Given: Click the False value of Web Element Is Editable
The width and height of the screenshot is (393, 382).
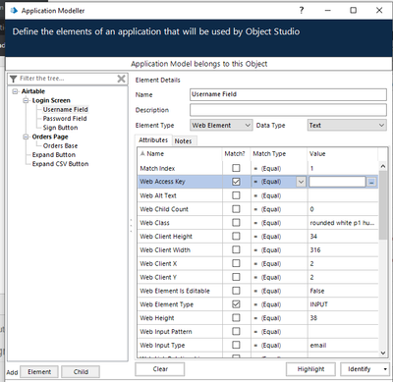Looking at the screenshot, I should pos(316,291).
